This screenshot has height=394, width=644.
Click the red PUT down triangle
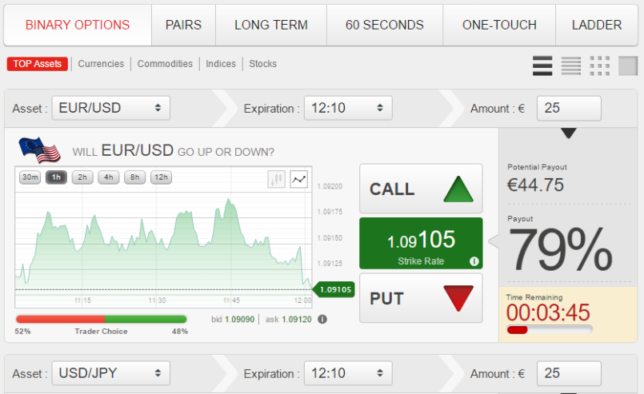click(458, 298)
